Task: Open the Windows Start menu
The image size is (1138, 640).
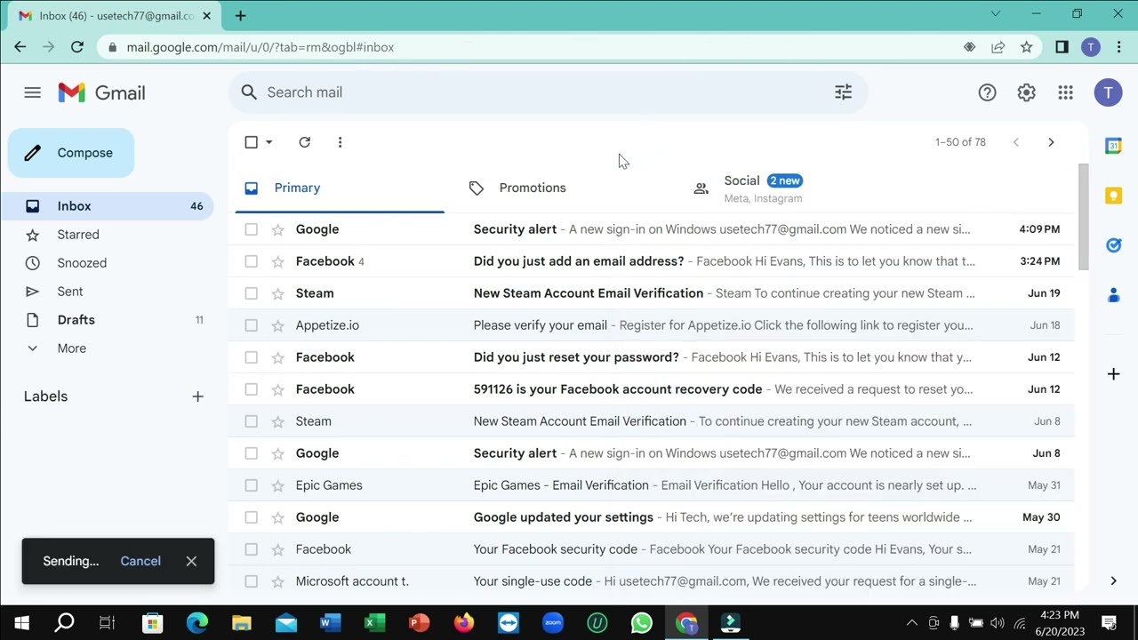Action: (x=21, y=623)
